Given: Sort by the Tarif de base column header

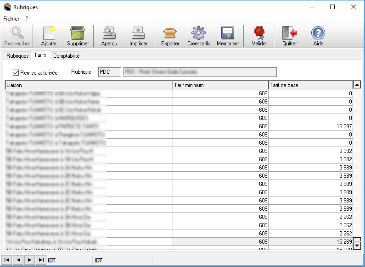Looking at the screenshot, I should (x=310, y=85).
